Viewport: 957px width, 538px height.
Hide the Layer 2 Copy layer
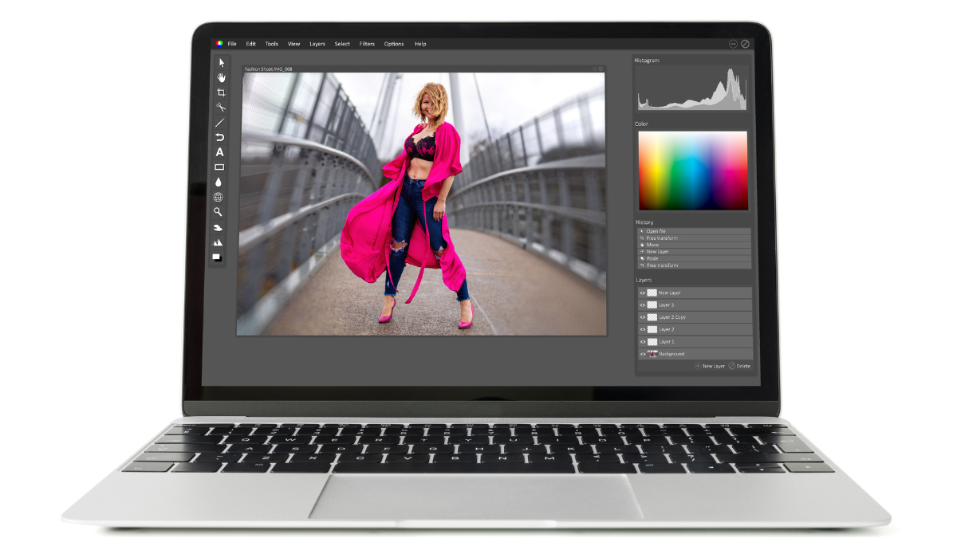coord(643,317)
